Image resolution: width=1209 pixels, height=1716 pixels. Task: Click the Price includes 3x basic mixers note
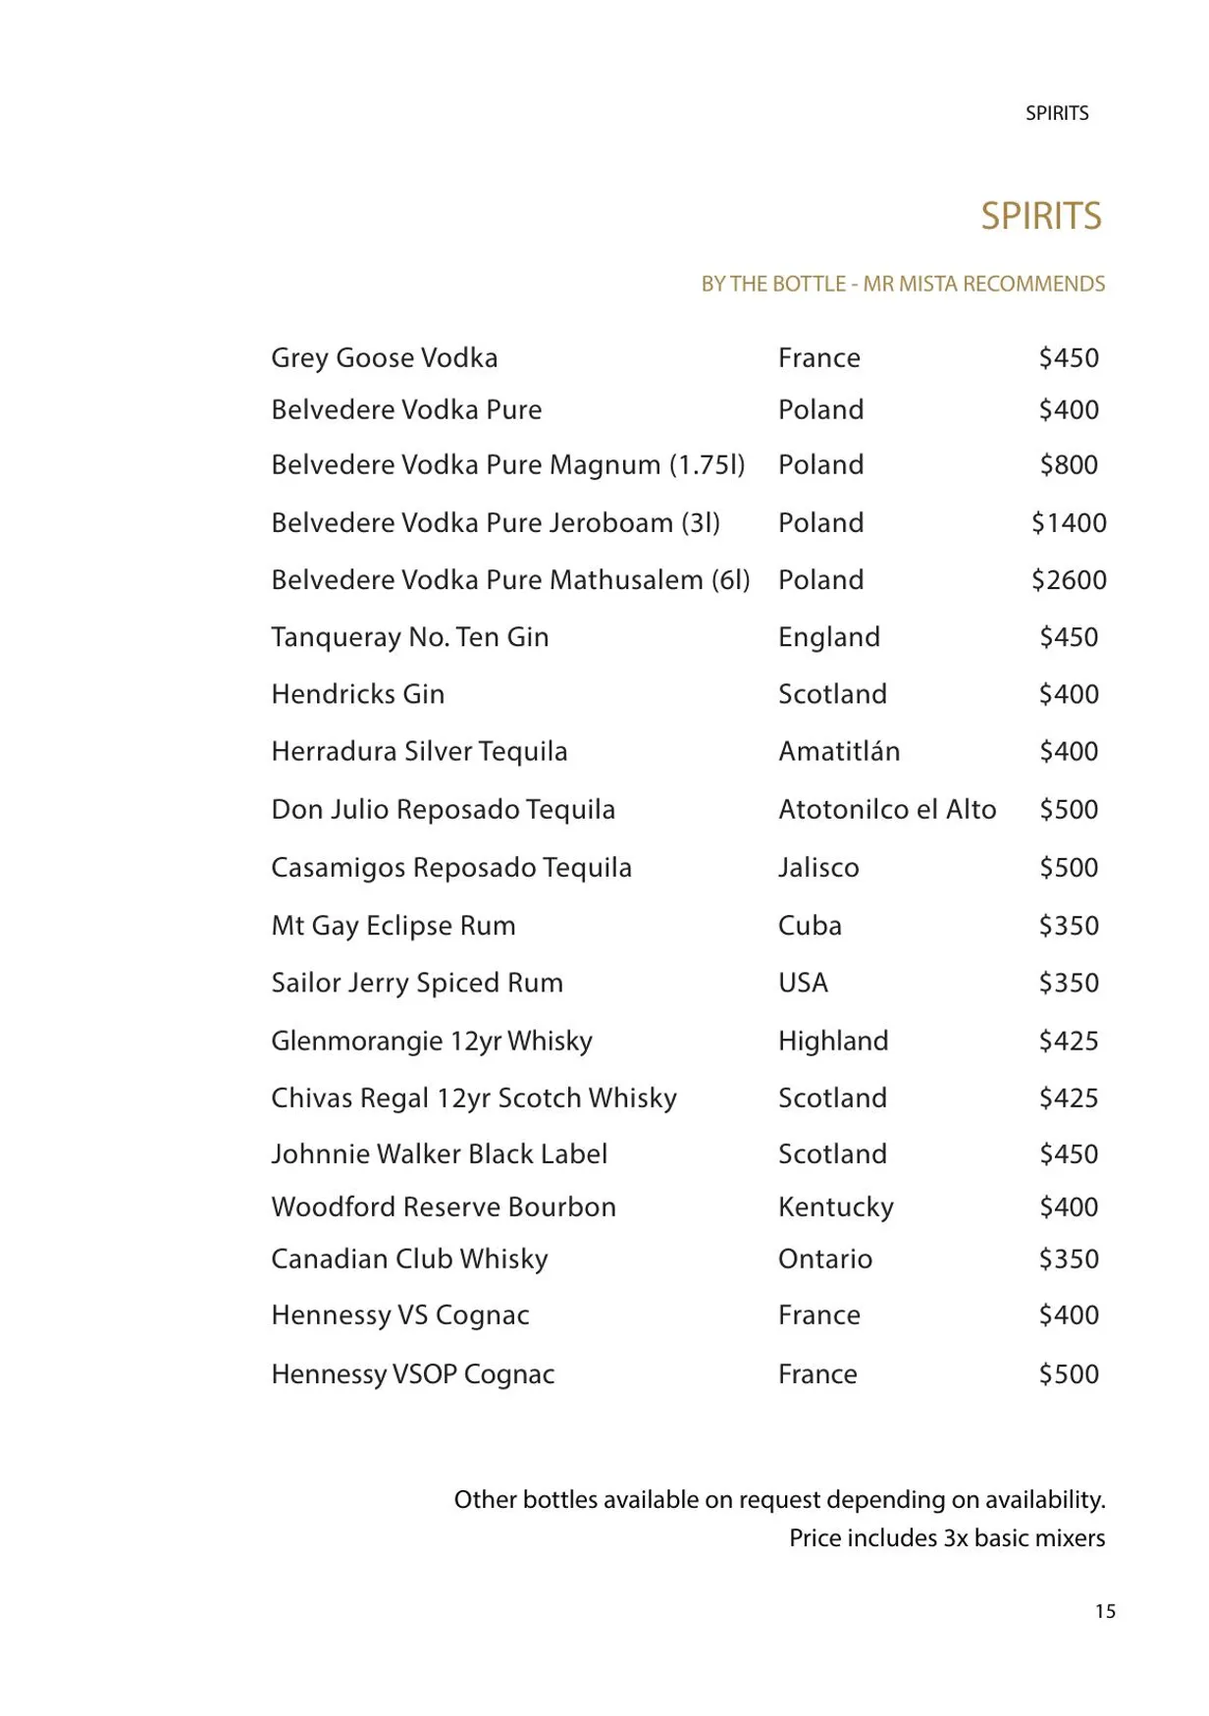point(947,1537)
